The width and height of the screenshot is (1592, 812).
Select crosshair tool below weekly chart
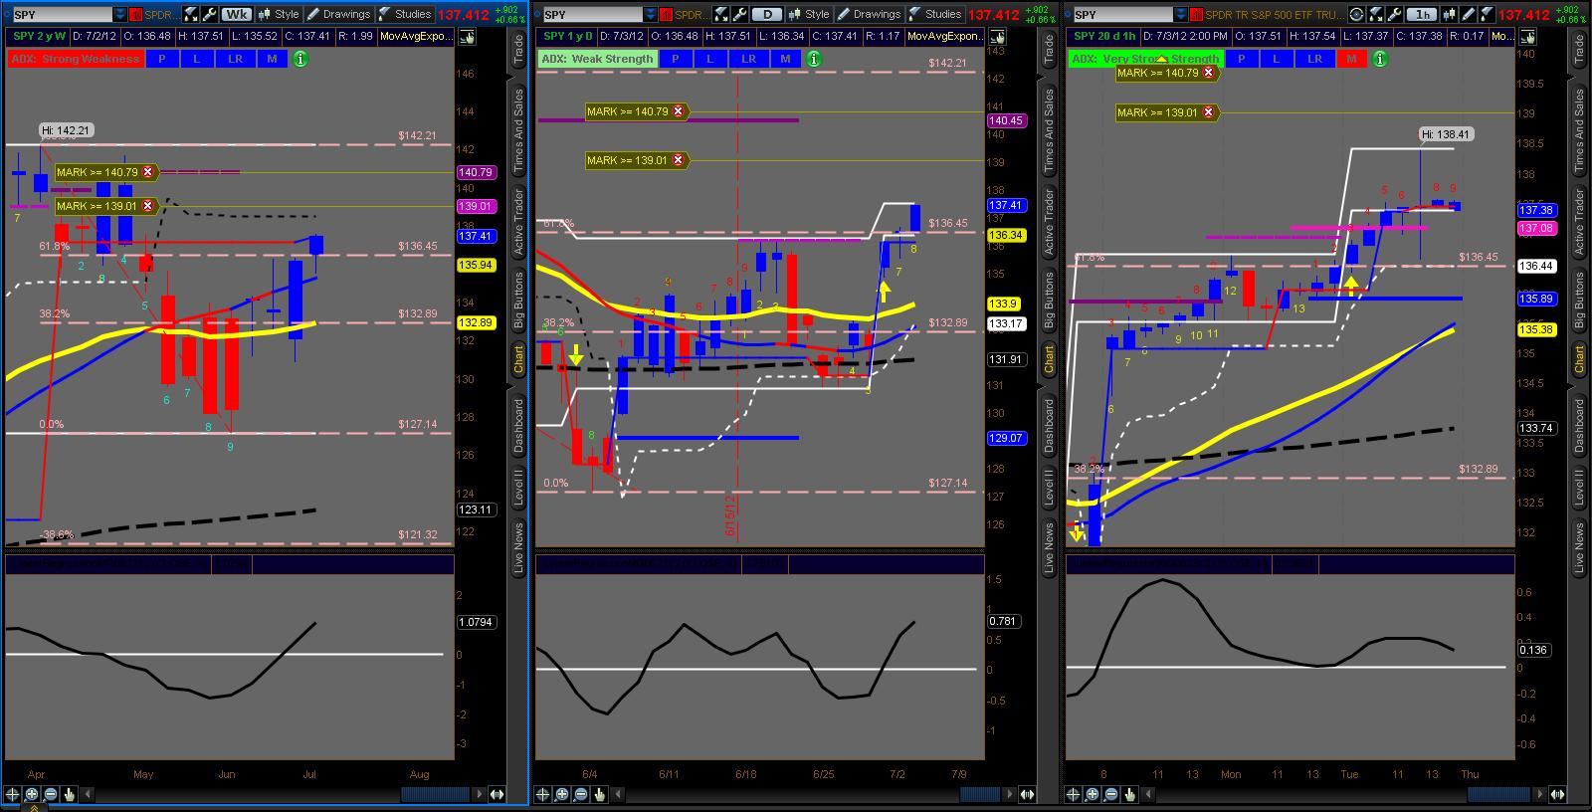(13, 794)
